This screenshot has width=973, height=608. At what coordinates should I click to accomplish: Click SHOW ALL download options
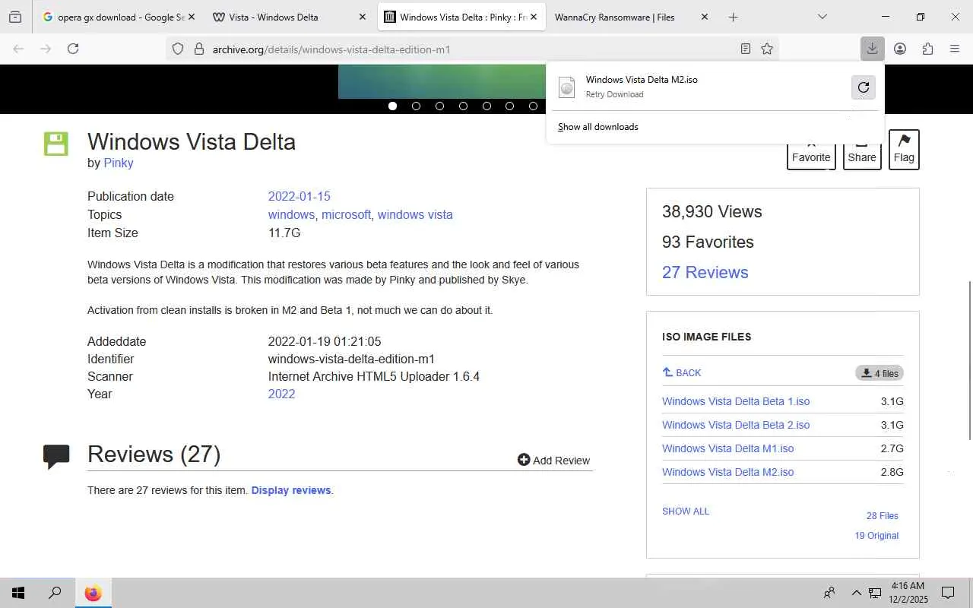686,511
